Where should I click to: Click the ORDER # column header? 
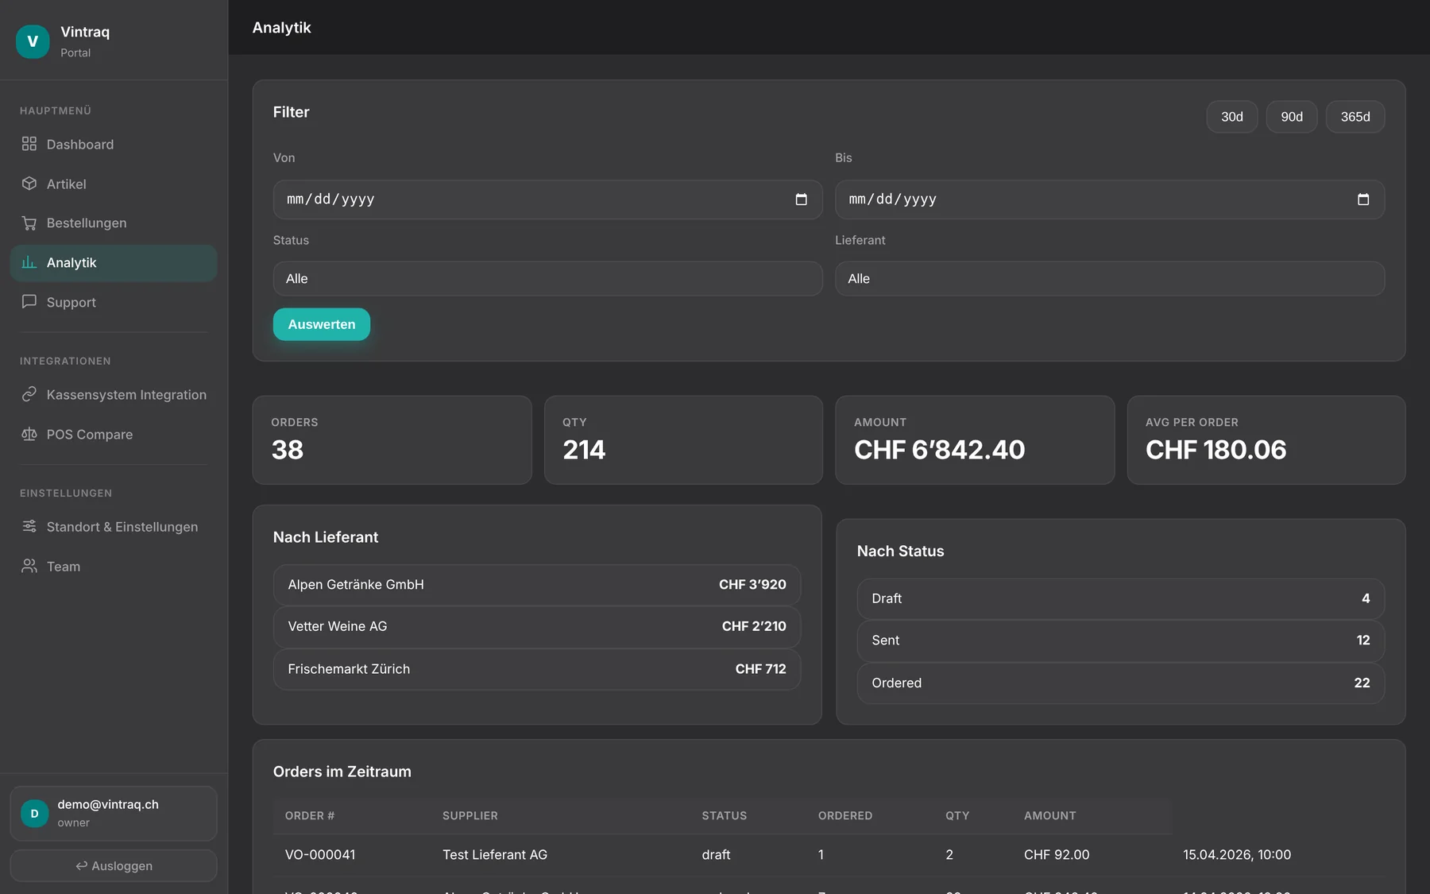310,815
